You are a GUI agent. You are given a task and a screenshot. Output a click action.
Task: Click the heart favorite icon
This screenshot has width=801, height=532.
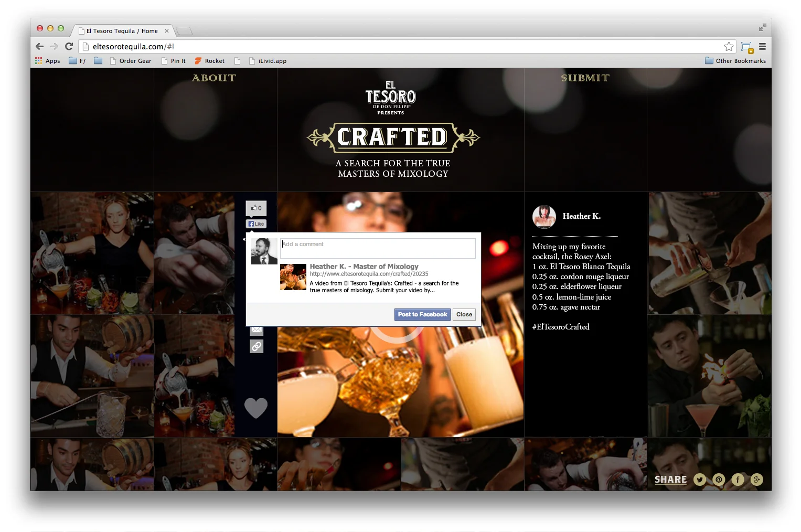point(256,408)
